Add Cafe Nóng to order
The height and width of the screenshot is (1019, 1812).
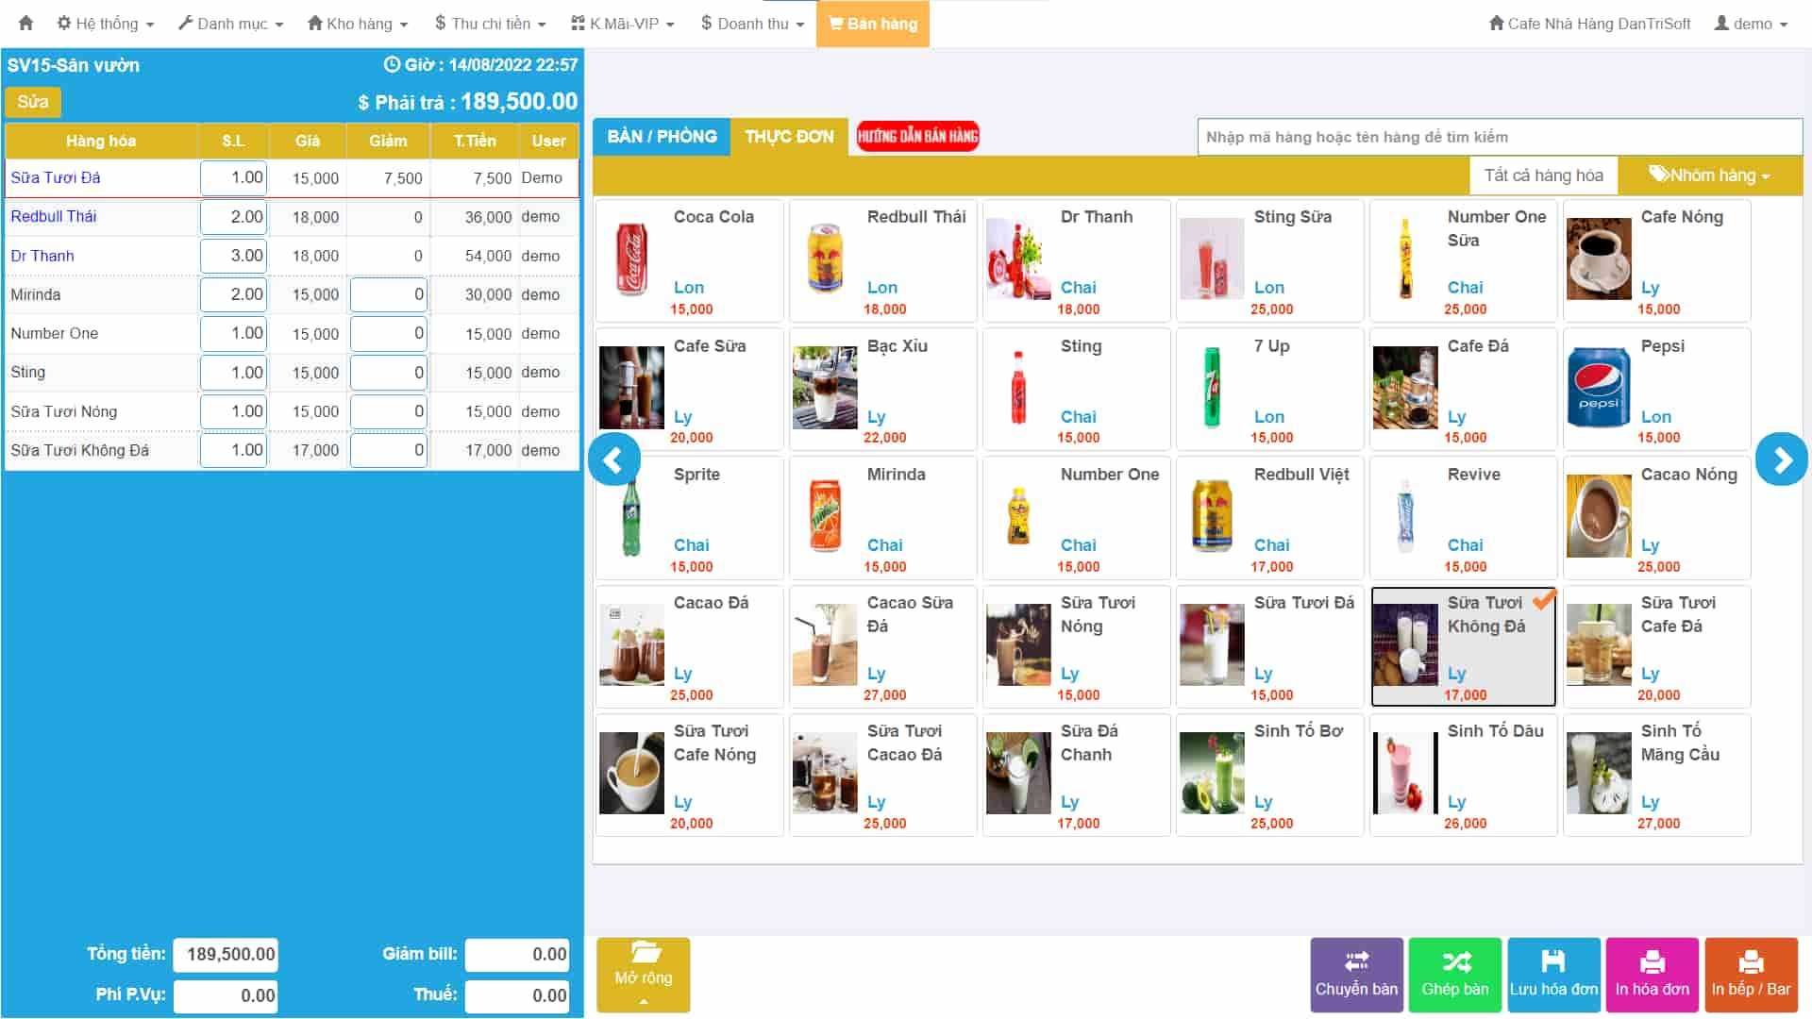click(x=1657, y=260)
